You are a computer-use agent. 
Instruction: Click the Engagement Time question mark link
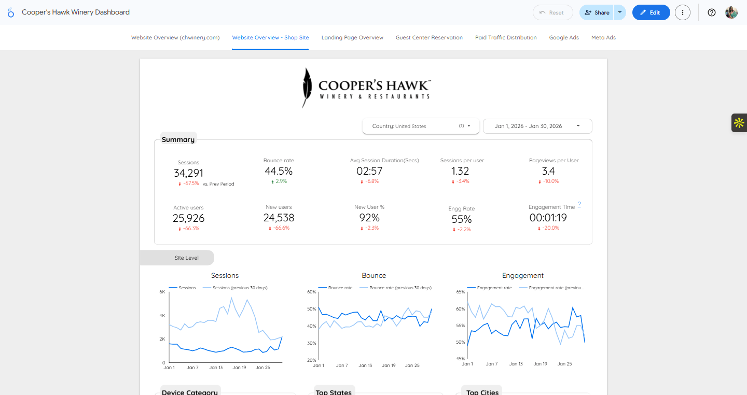pos(579,204)
